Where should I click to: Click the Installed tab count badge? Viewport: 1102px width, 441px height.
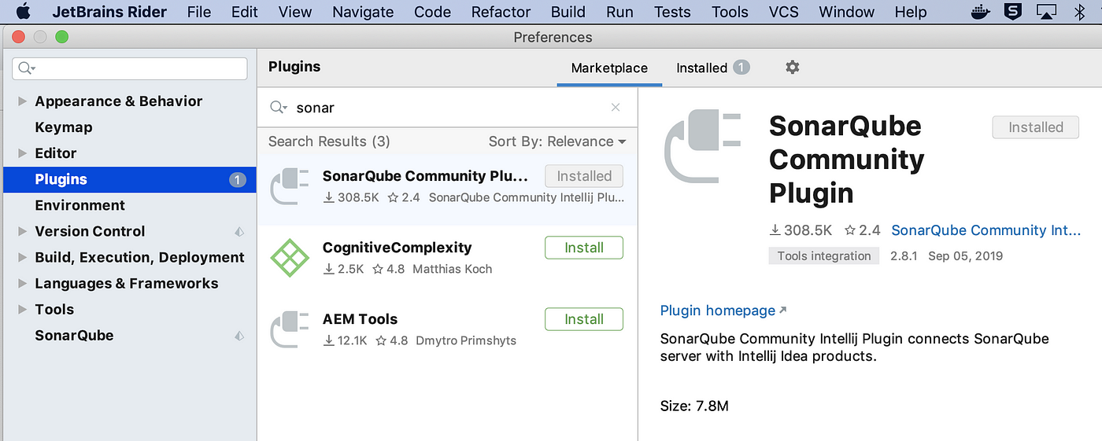[741, 68]
